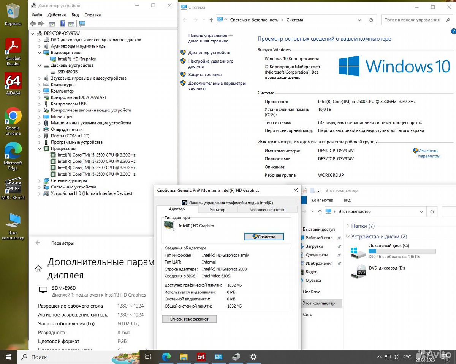Open Task View from the taskbar

[148, 357]
